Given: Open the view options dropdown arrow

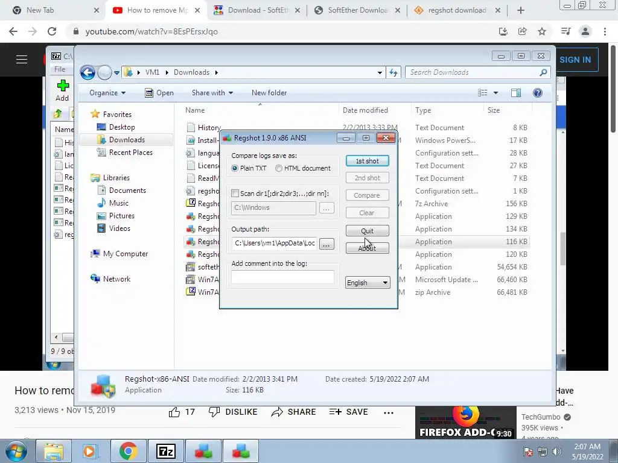Looking at the screenshot, I should 496,93.
